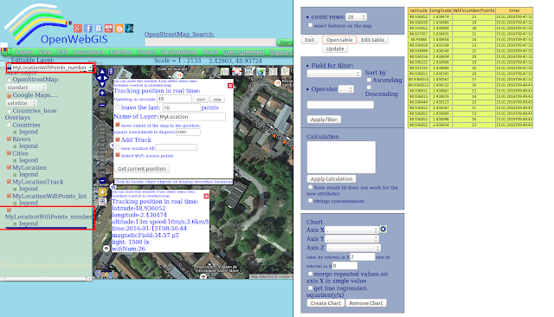Toggle Rivers overlay visibility checkbox

pyautogui.click(x=10, y=139)
